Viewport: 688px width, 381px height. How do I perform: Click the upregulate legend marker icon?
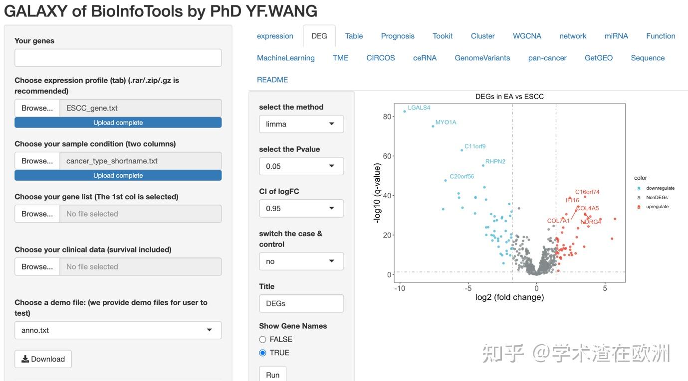click(639, 207)
